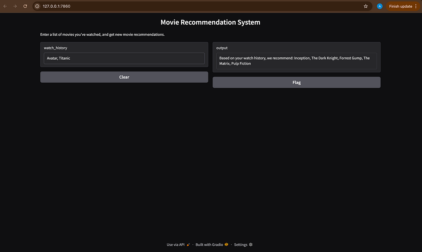Go forward using the browser forward arrow
422x252 pixels.
pyautogui.click(x=15, y=6)
